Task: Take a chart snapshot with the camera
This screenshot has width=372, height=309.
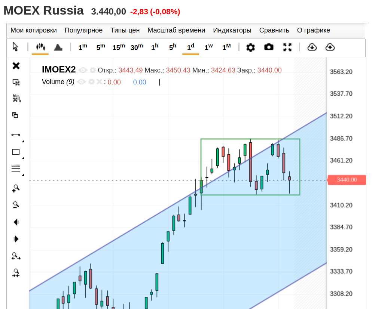Action: click(269, 47)
